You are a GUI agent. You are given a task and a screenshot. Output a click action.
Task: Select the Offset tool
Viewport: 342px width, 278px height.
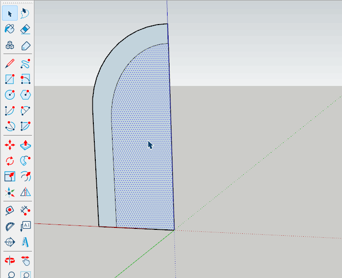click(25, 176)
